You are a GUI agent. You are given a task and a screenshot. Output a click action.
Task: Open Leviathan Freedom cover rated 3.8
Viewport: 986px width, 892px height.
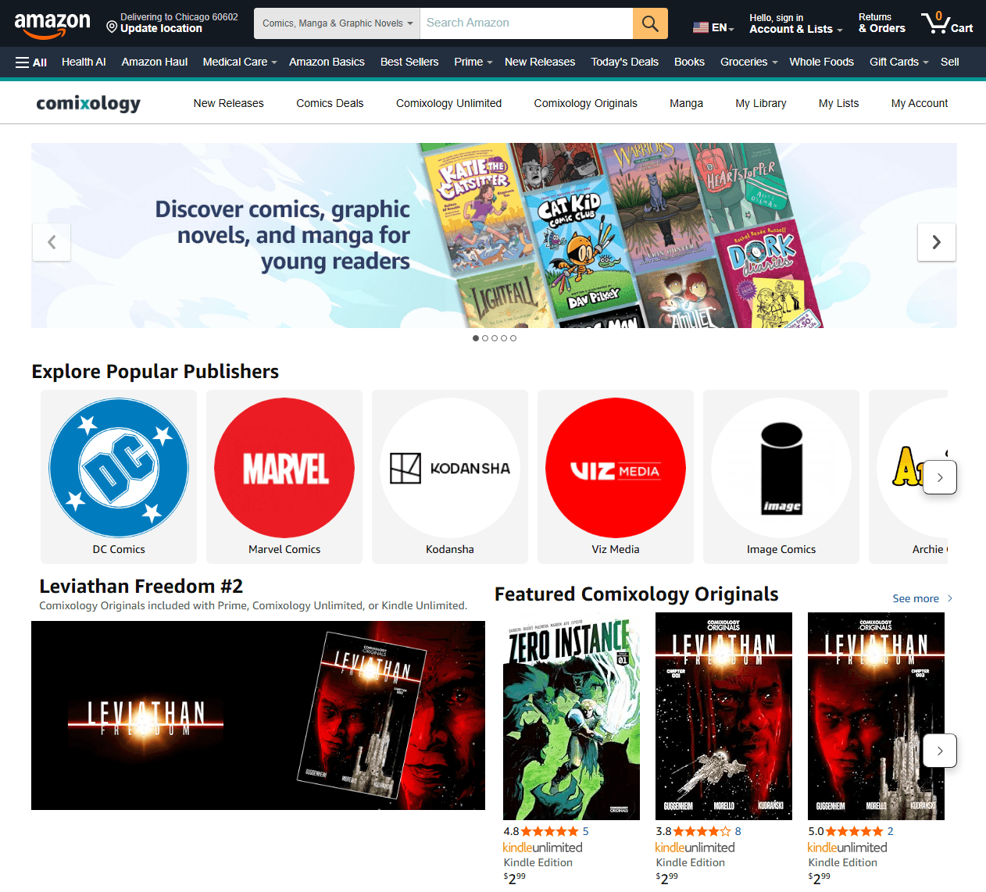coord(723,716)
